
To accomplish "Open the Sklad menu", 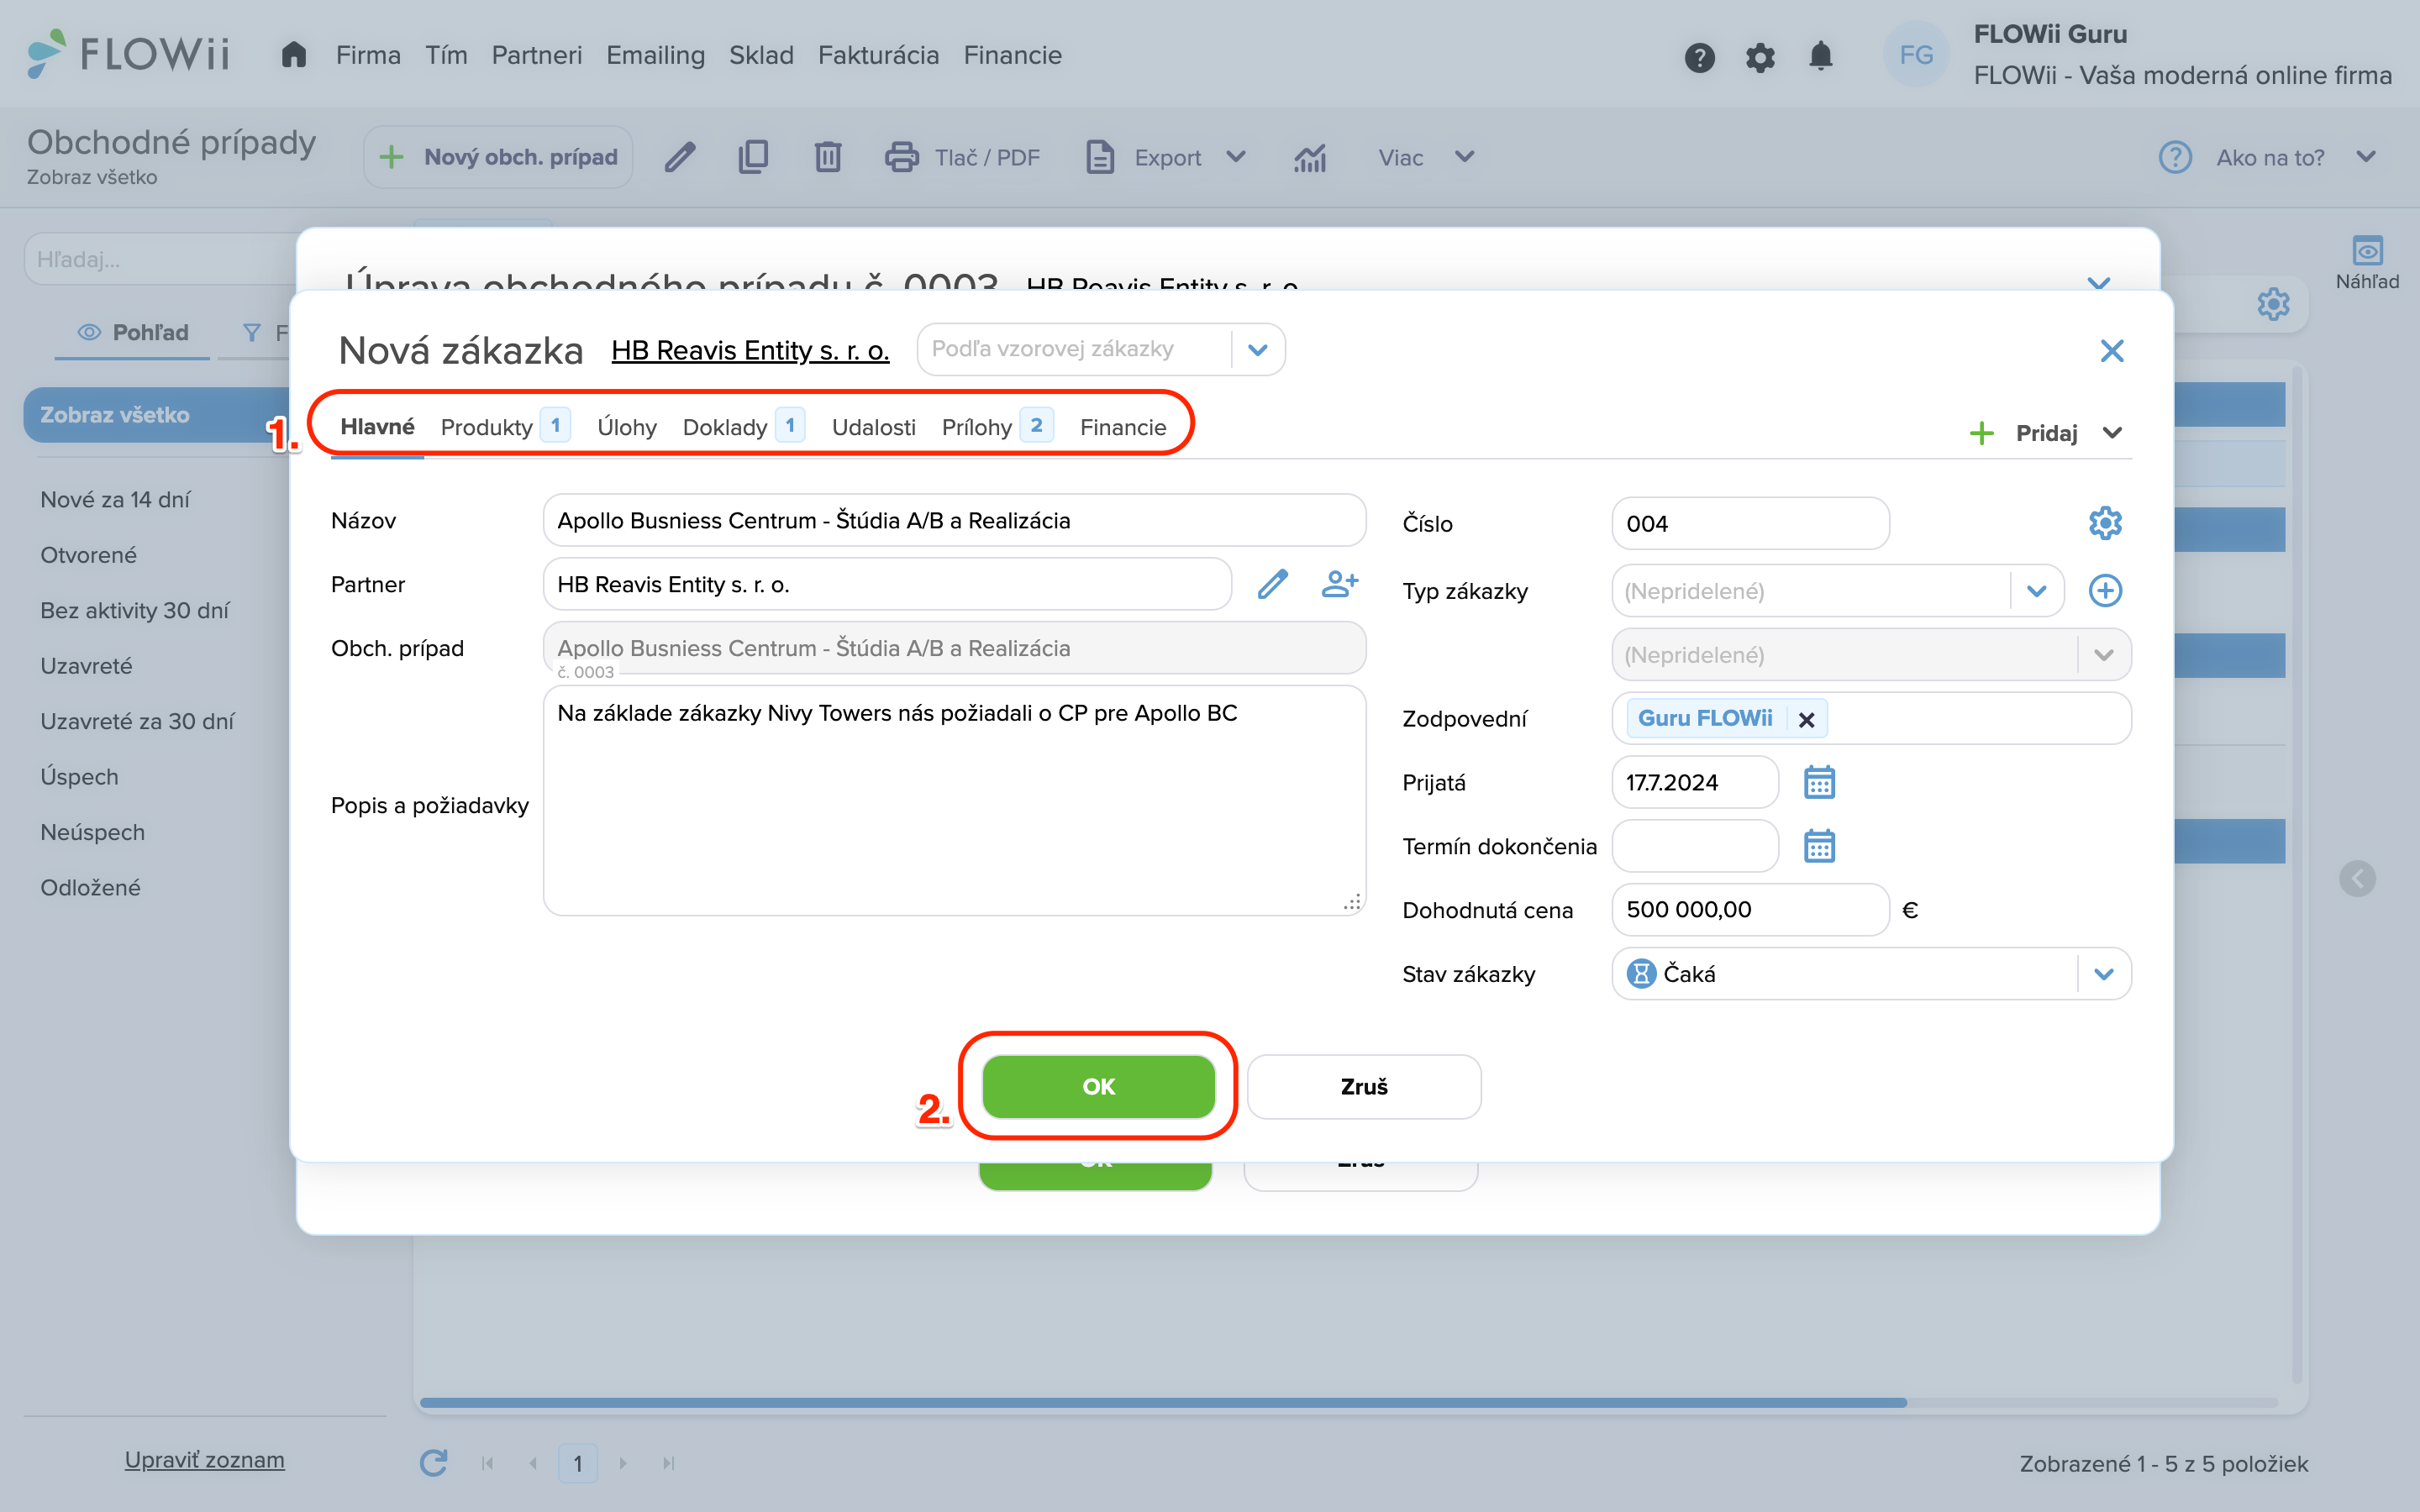I will [x=761, y=55].
